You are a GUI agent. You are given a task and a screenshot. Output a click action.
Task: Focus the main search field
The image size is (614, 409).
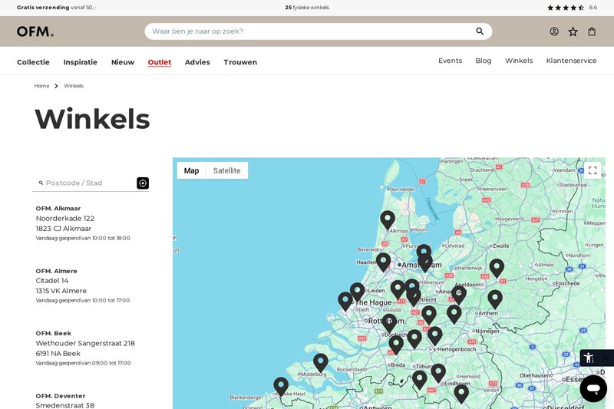[x=318, y=31]
